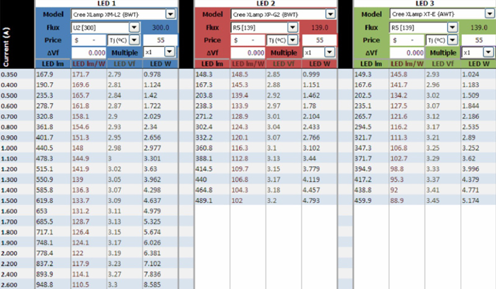Open LED 2 Flux dropdown arrow
This screenshot has height=289, width=496.
(293, 27)
